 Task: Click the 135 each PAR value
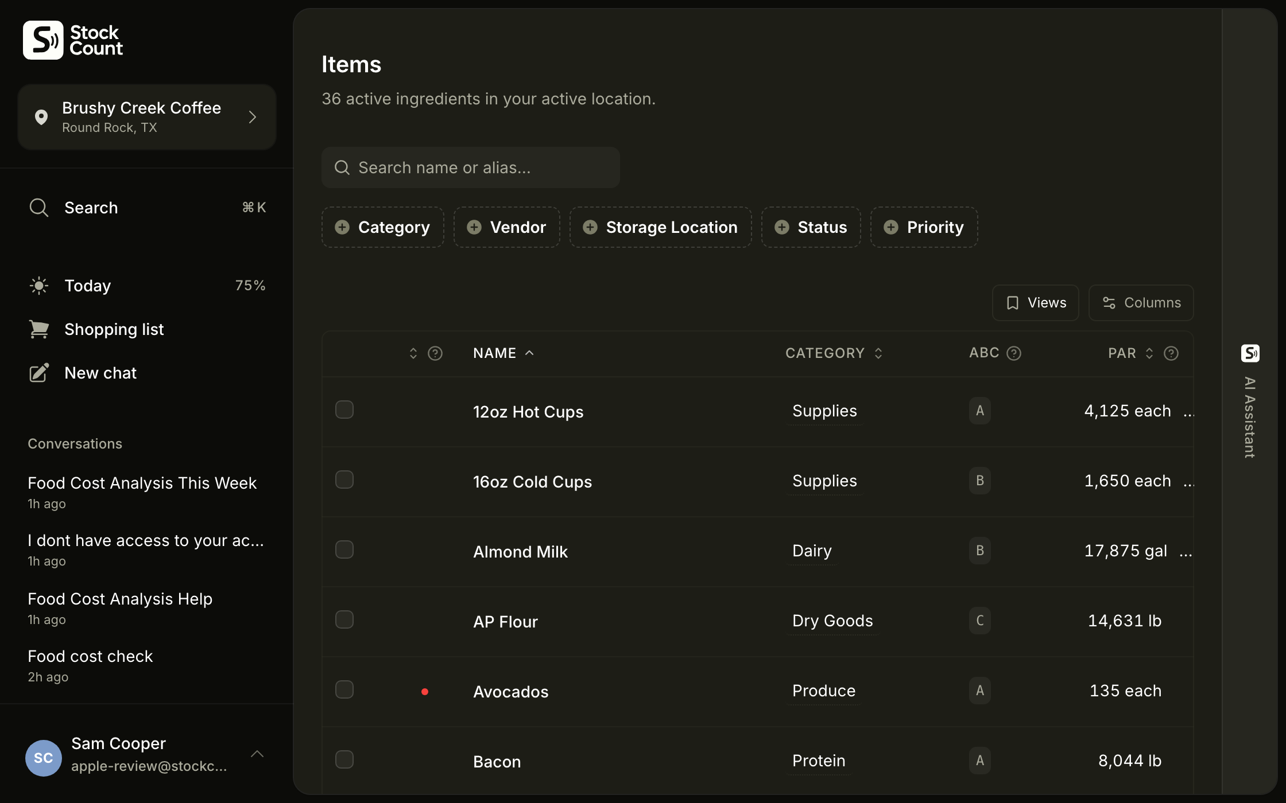[1125, 691]
